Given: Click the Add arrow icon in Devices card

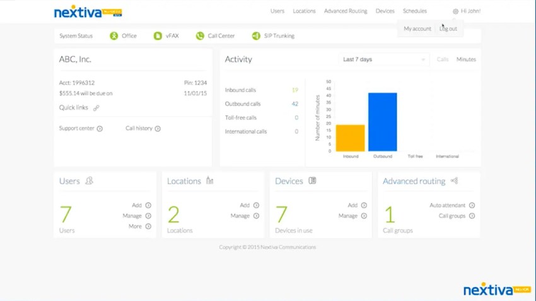Looking at the screenshot, I should click(x=364, y=205).
